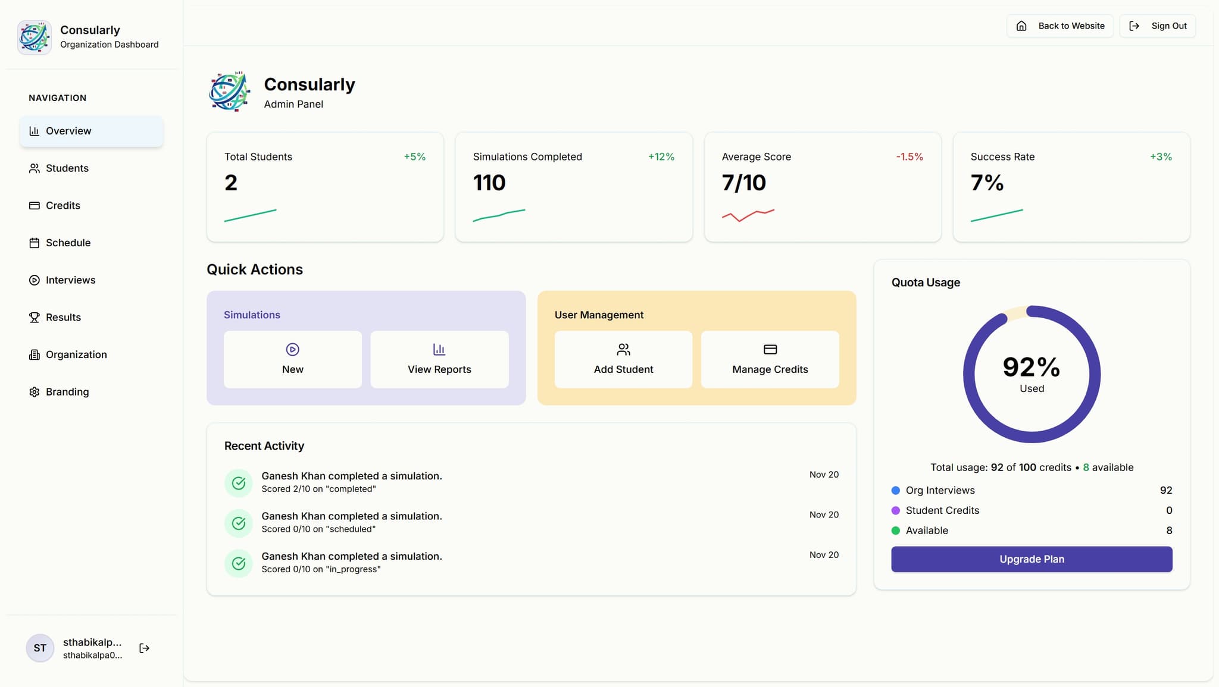Click the large Consularly Admin Panel logo
The width and height of the screenshot is (1219, 687).
click(230, 92)
